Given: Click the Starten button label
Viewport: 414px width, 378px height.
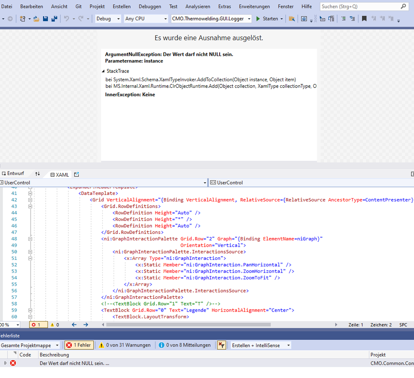Looking at the screenshot, I should tap(270, 19).
